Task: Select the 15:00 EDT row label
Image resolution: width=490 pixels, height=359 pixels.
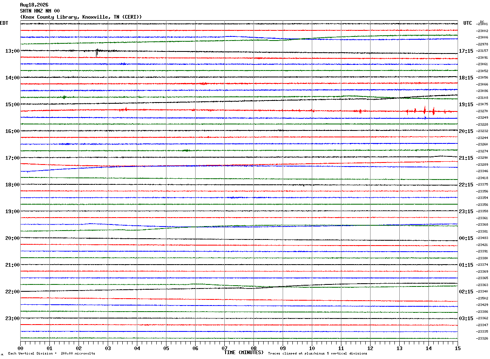Action: point(12,105)
